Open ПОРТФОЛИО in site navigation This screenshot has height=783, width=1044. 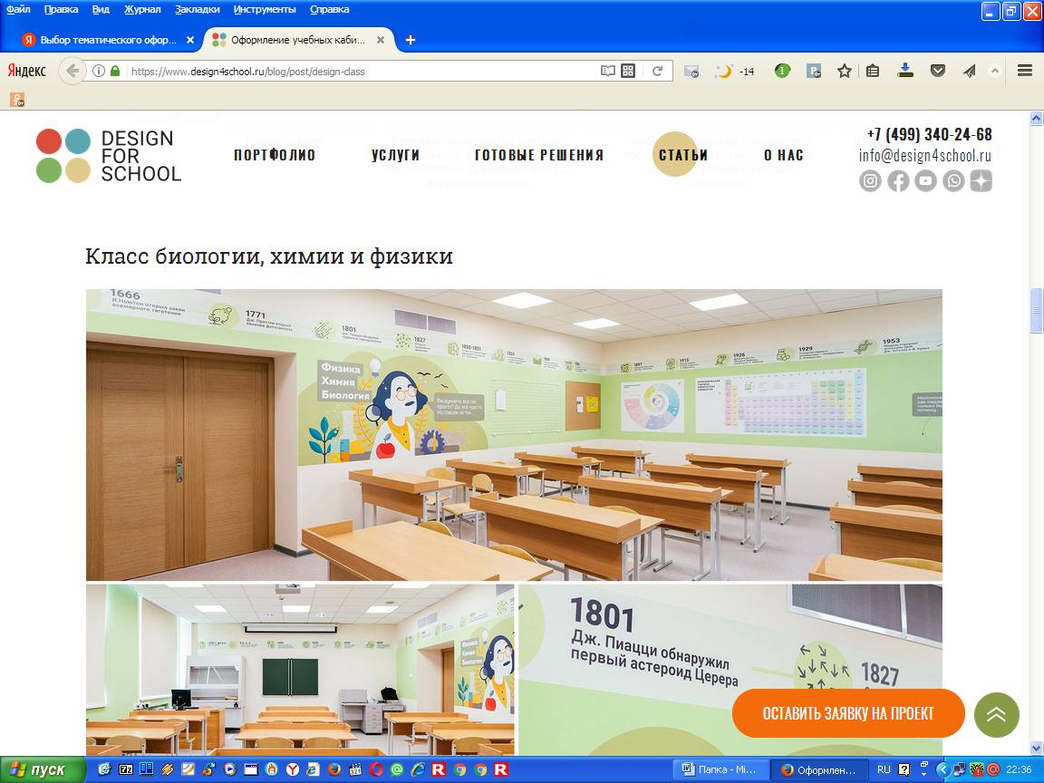[275, 155]
